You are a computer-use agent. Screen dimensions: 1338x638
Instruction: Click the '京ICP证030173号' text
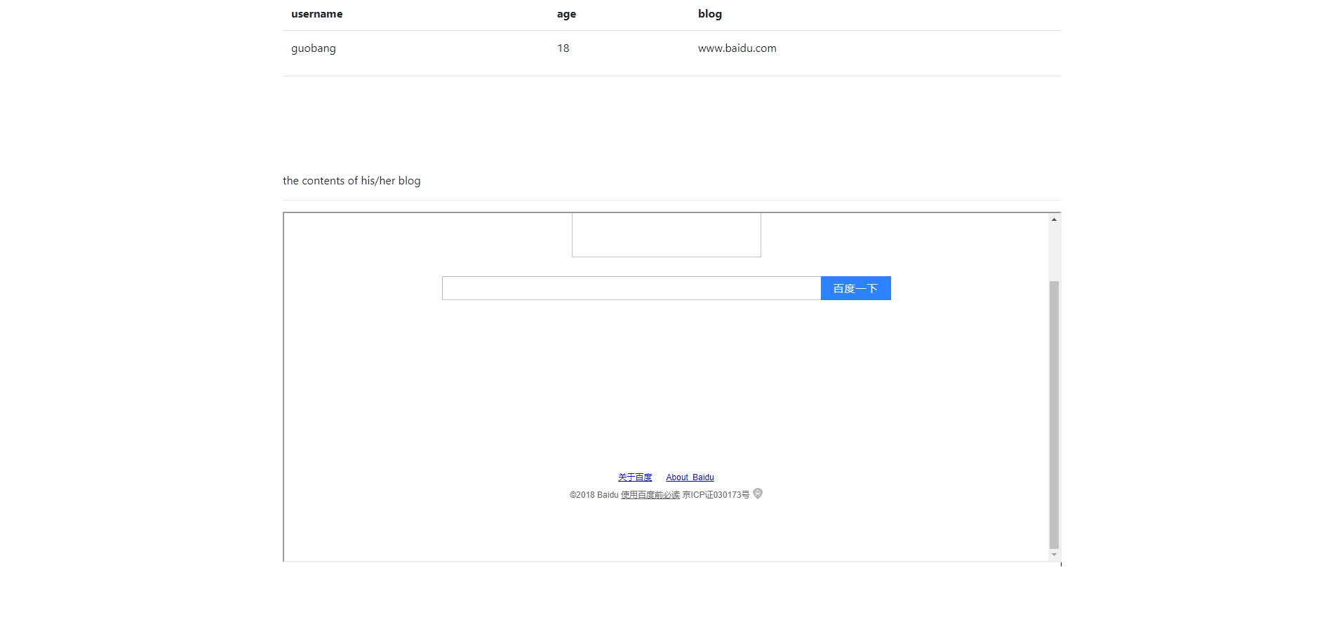pyautogui.click(x=716, y=495)
